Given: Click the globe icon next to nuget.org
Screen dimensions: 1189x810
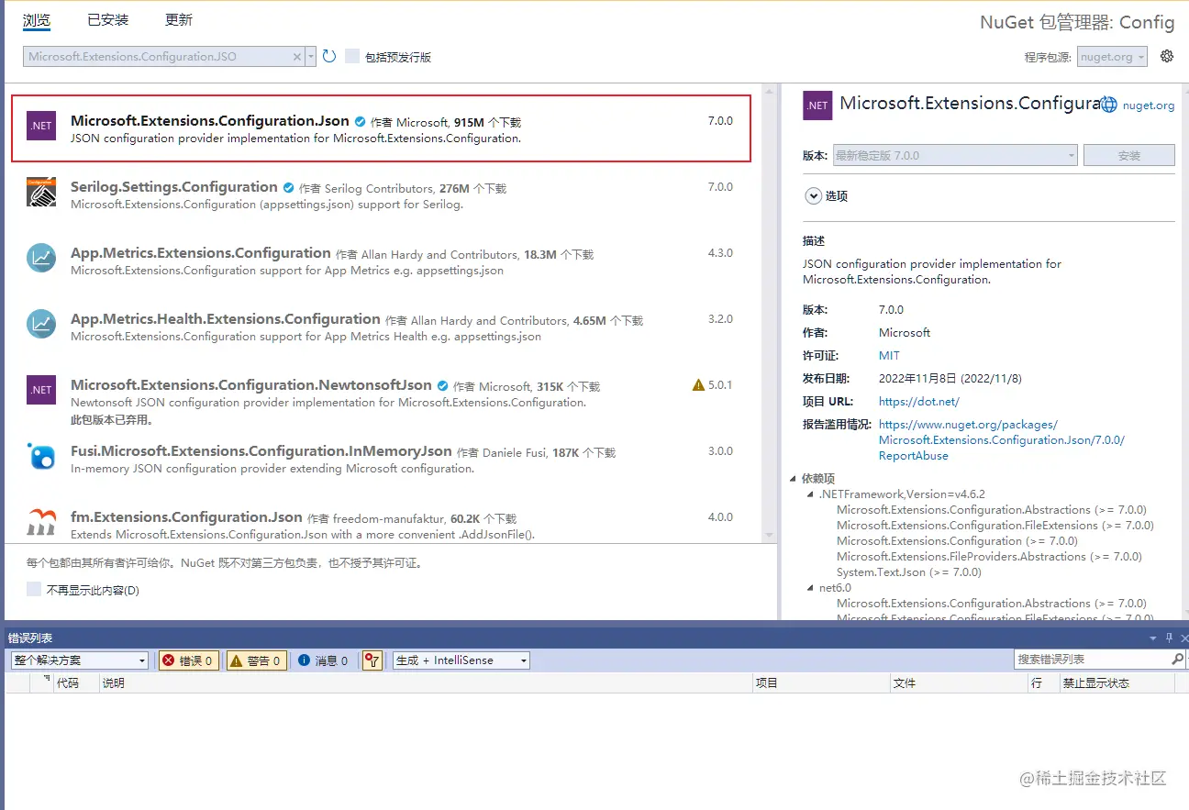Looking at the screenshot, I should (x=1108, y=105).
